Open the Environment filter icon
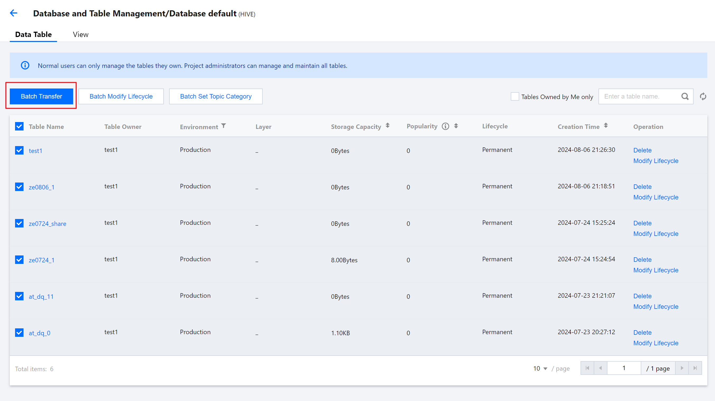Image resolution: width=715 pixels, height=401 pixels. click(x=224, y=126)
